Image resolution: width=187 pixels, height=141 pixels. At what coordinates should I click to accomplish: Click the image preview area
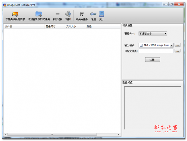(152, 108)
